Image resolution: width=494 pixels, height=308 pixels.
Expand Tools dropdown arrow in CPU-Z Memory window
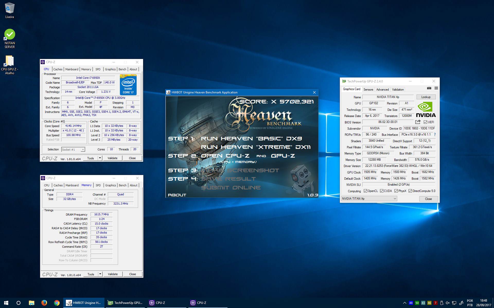[x=100, y=274]
